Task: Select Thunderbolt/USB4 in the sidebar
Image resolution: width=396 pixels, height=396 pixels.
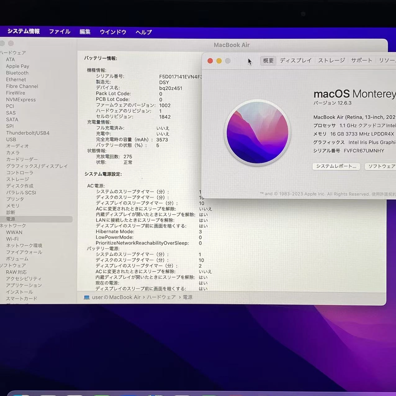Action: coord(28,133)
